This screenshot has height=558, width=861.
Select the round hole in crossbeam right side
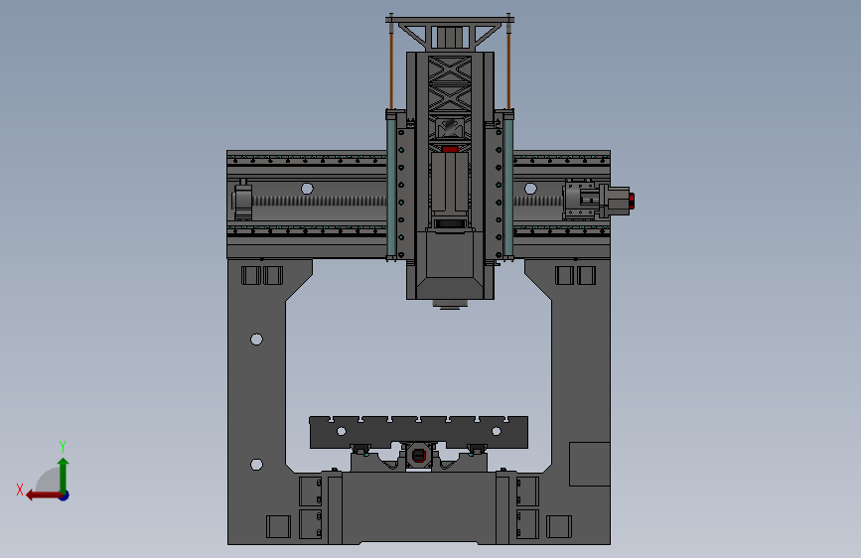(x=530, y=189)
